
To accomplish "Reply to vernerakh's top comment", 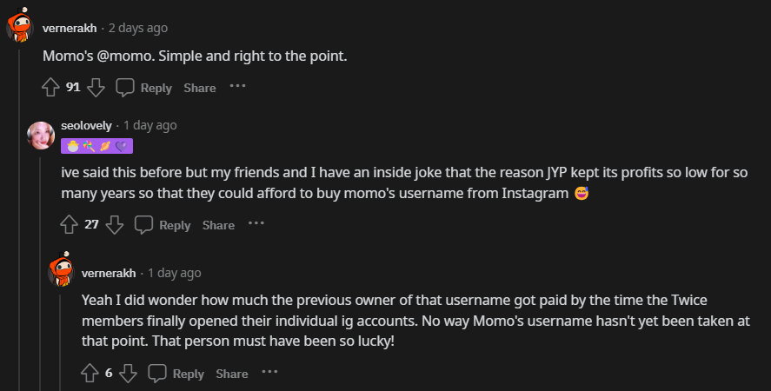I will (x=144, y=88).
